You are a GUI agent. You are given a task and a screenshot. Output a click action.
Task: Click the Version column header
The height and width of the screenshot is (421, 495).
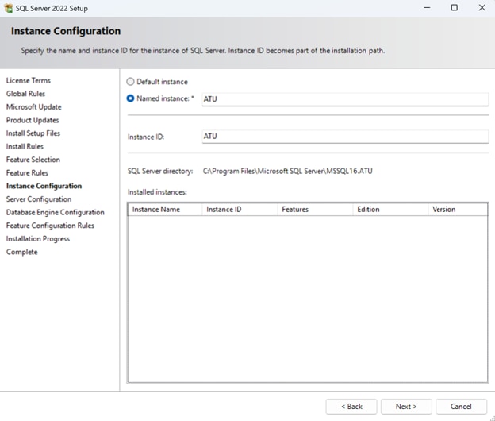pos(458,210)
